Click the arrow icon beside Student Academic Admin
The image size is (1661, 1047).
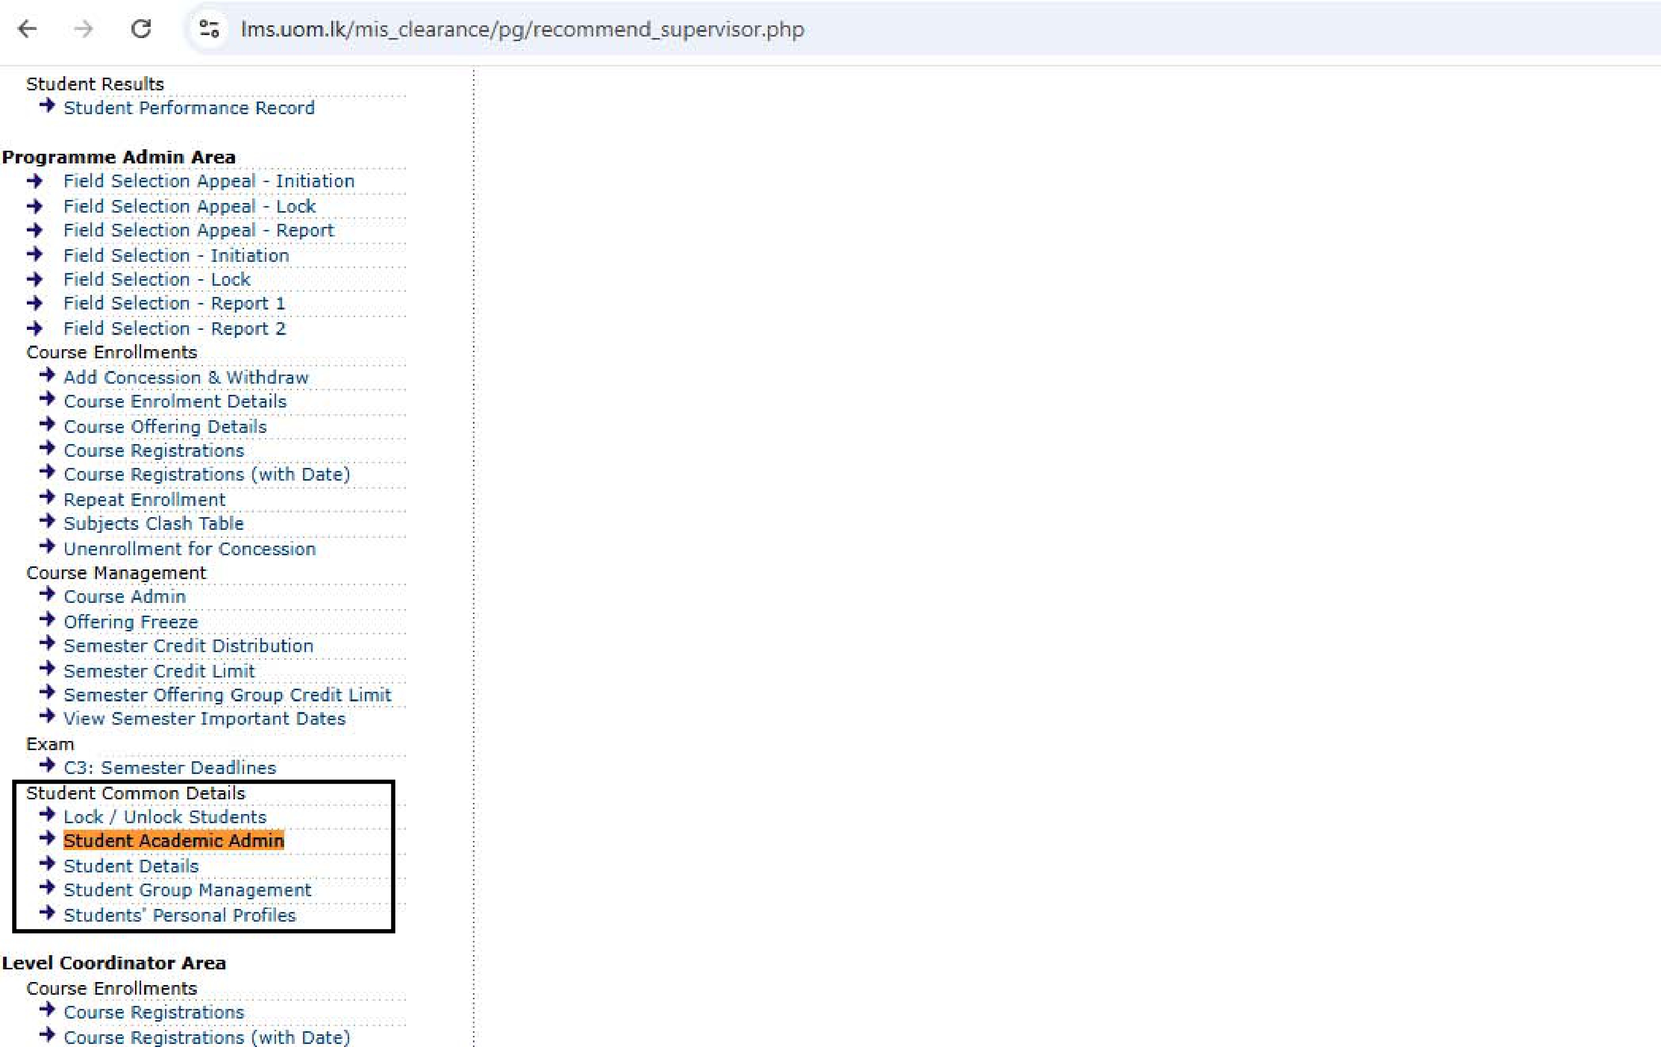click(47, 838)
